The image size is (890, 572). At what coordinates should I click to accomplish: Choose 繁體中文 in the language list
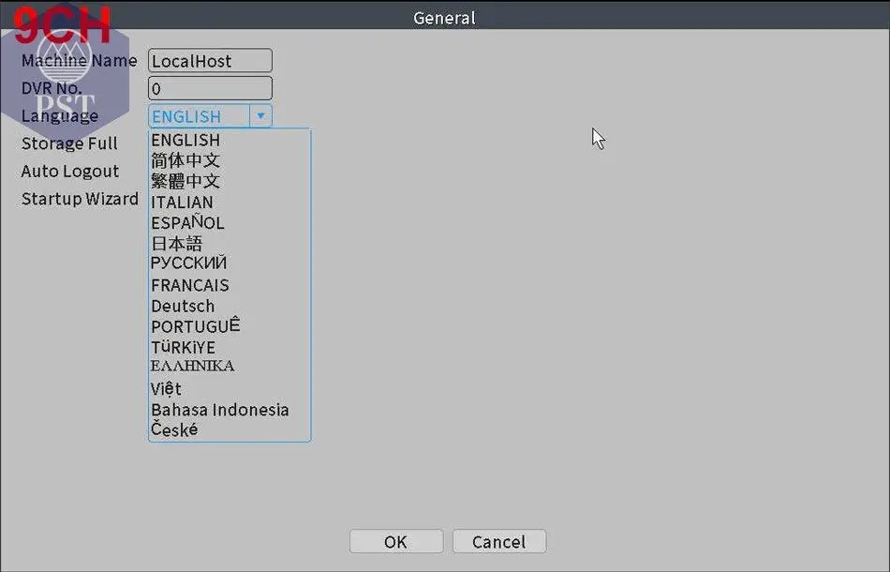click(185, 181)
